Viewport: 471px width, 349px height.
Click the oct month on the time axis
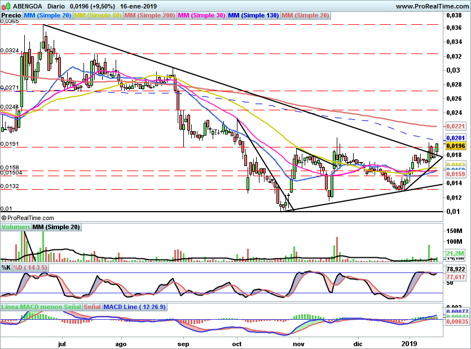click(237, 344)
